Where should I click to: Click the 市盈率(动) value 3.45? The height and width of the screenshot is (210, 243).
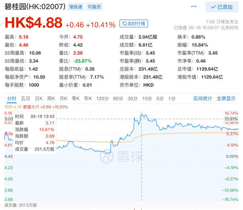point(150,53)
